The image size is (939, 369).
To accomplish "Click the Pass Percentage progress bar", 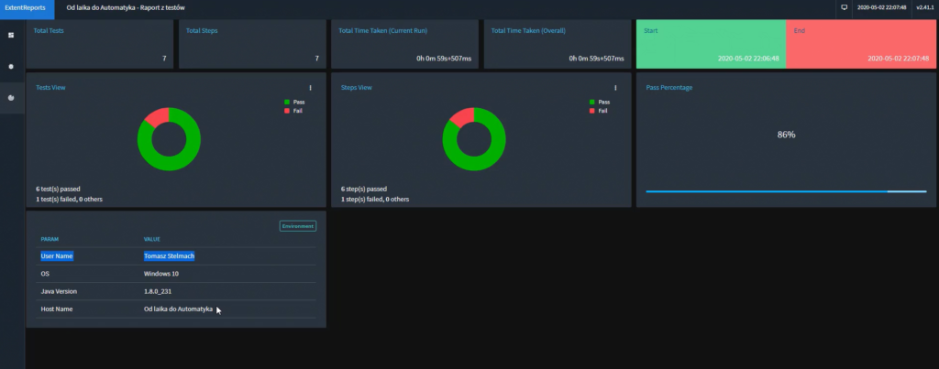I will click(x=786, y=191).
